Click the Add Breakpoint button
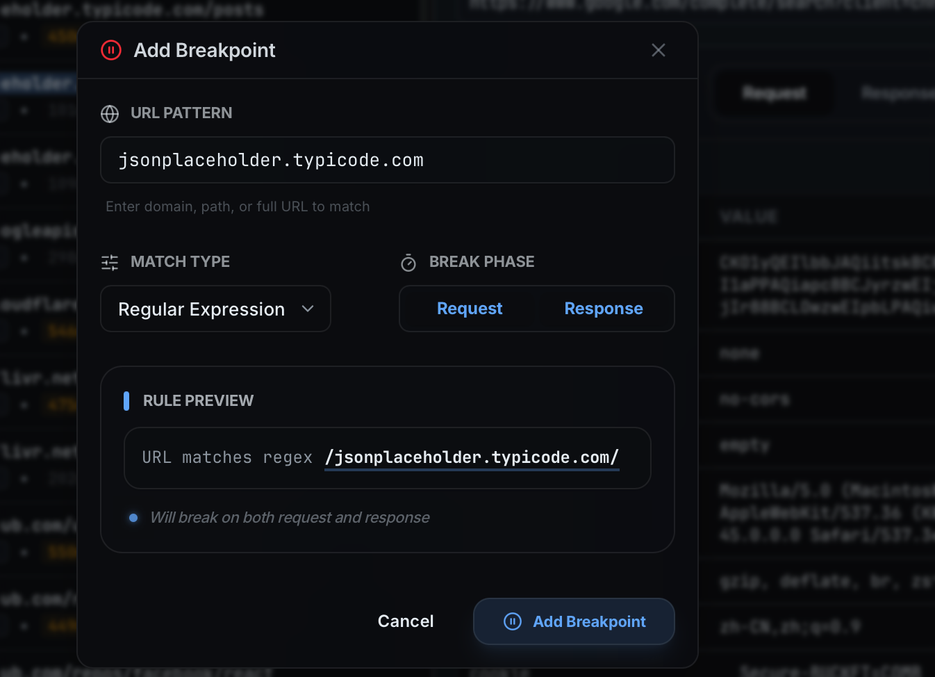Viewport: 935px width, 677px height. click(574, 621)
